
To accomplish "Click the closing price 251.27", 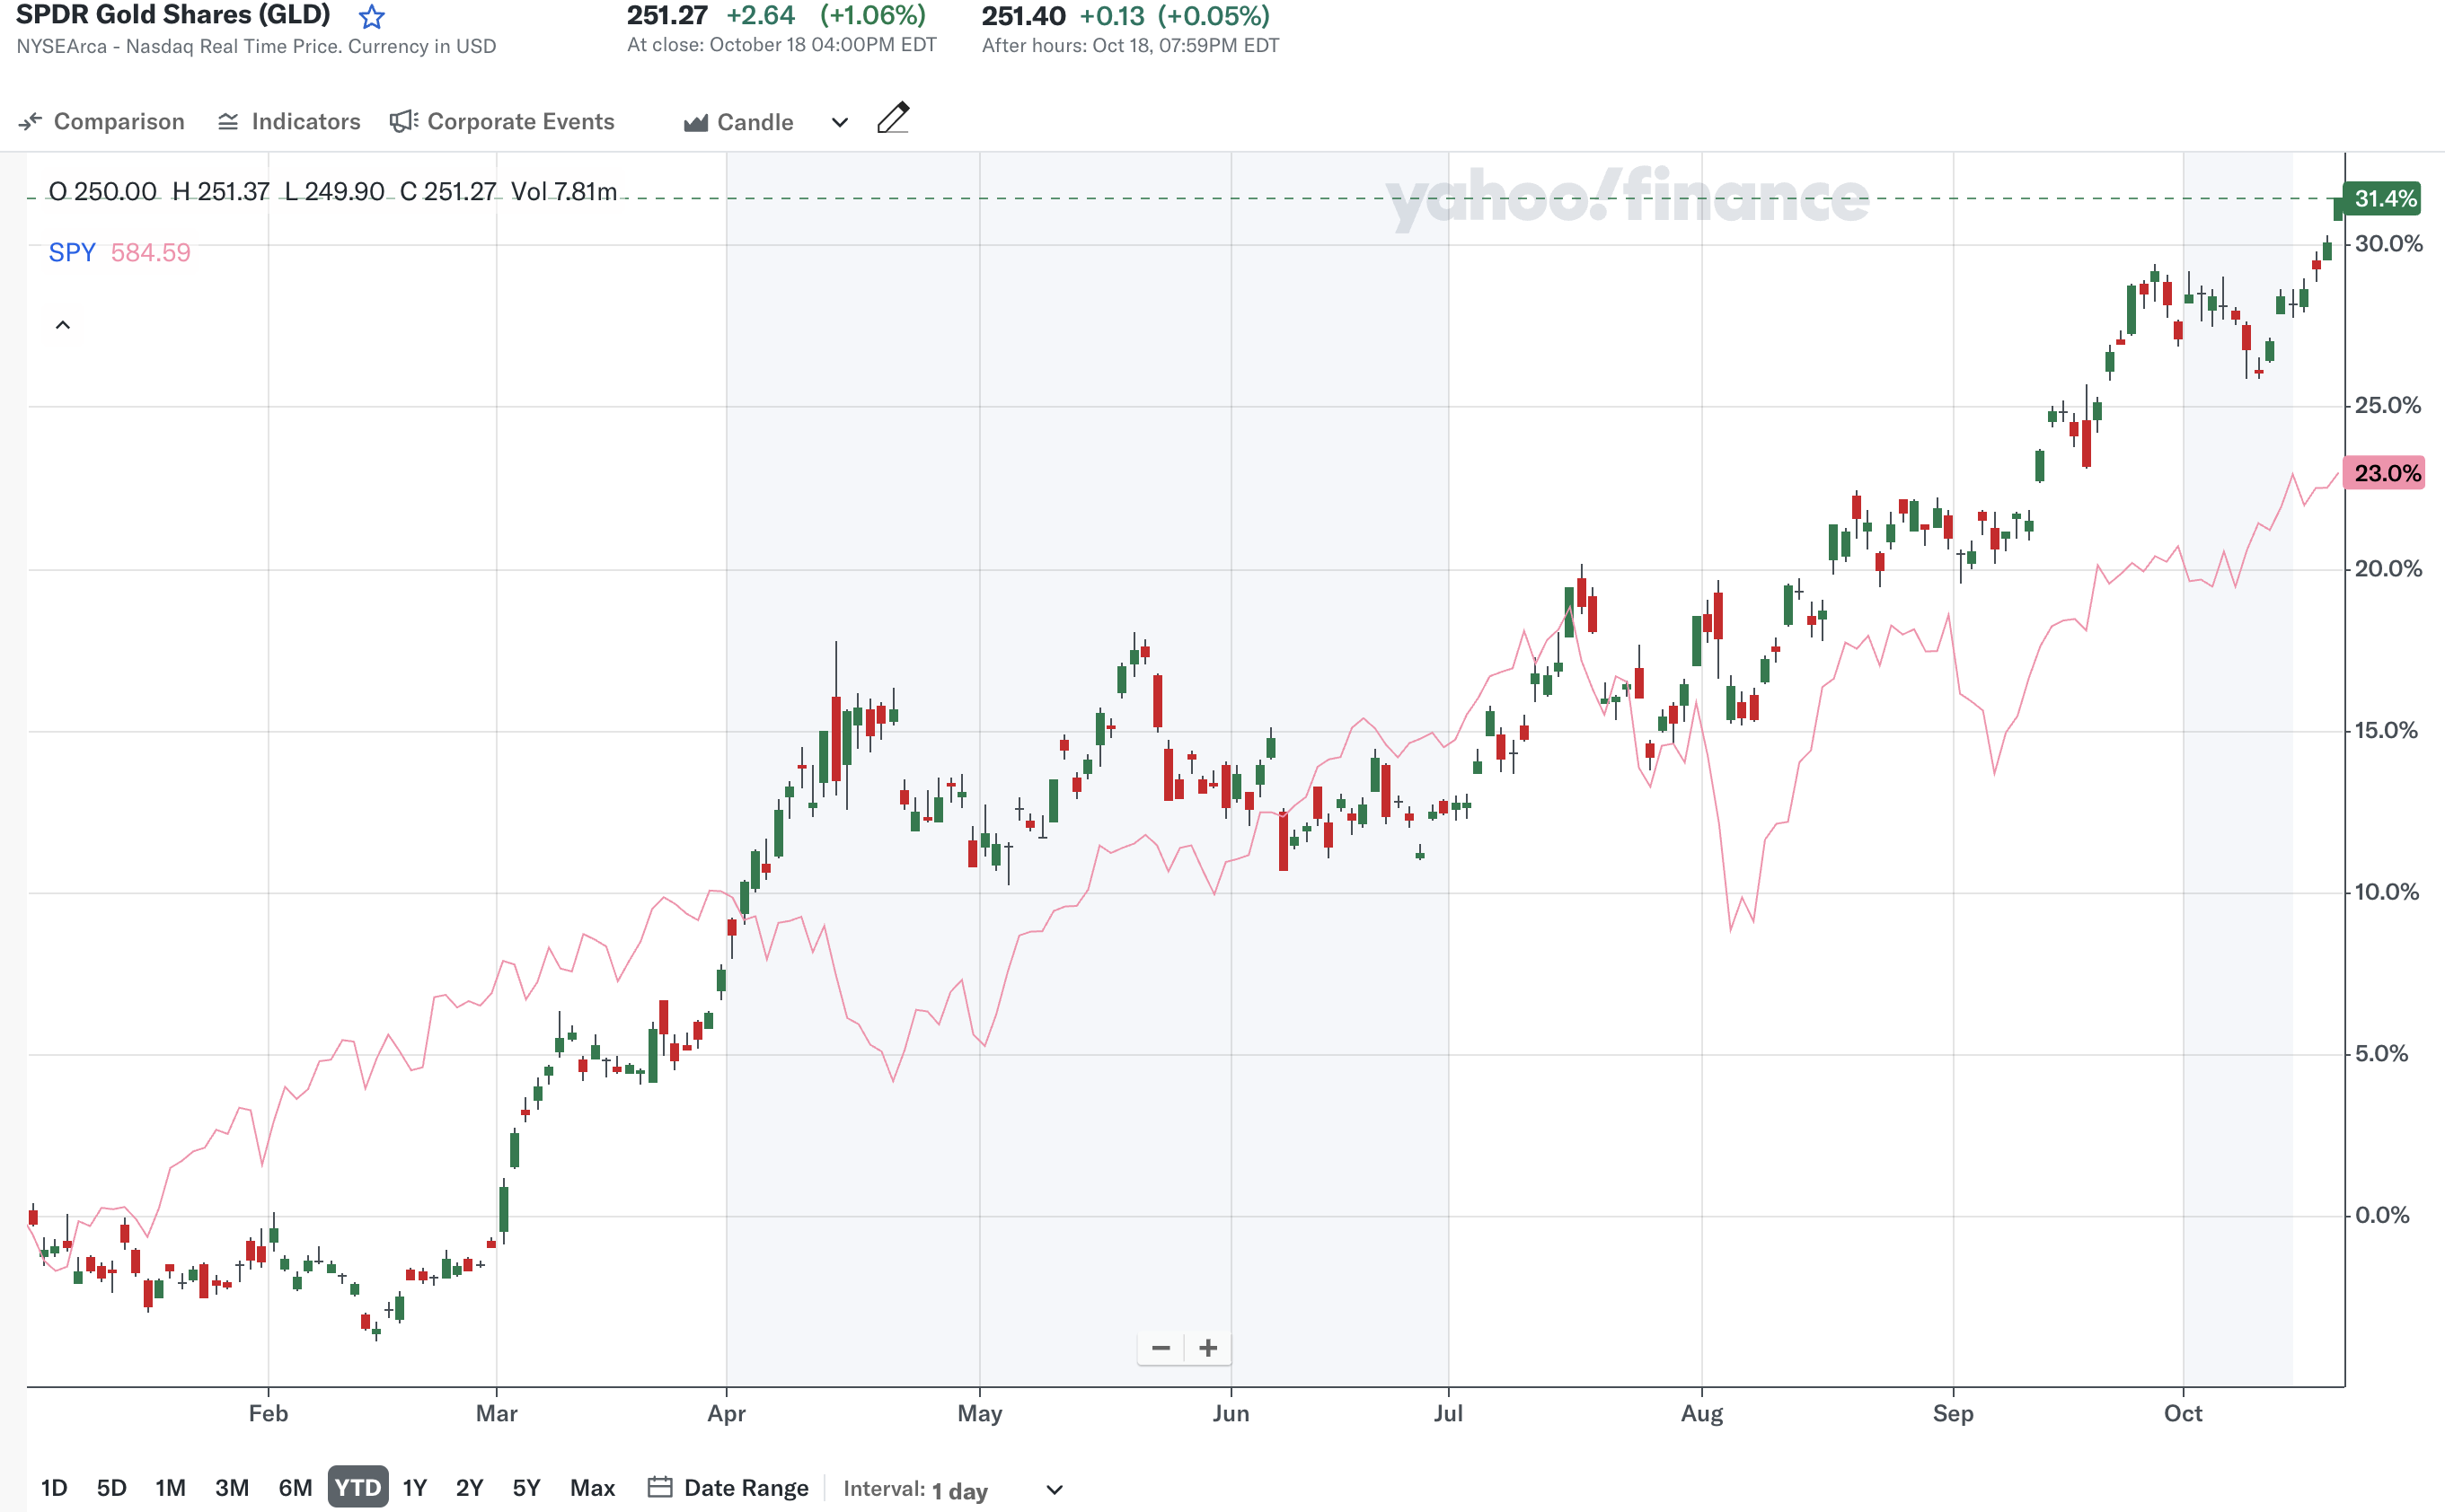I will click(x=667, y=16).
